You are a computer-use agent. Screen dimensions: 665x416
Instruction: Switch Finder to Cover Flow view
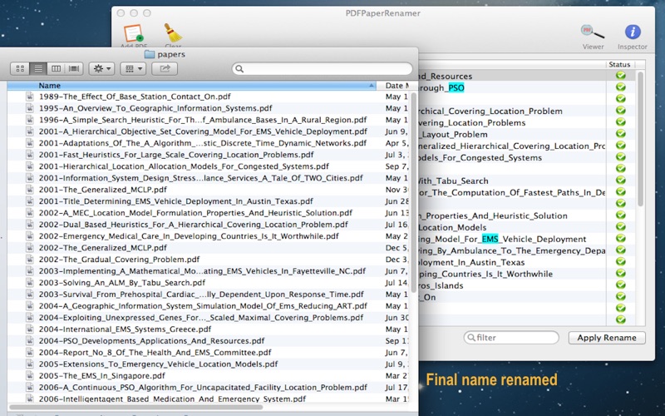[74, 68]
